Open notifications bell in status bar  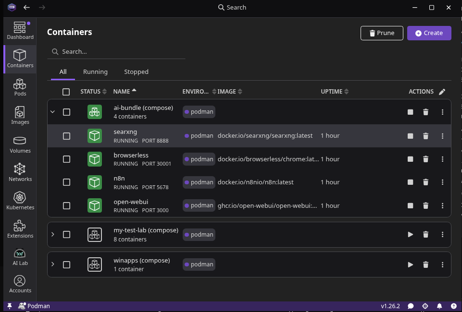tap(439, 306)
